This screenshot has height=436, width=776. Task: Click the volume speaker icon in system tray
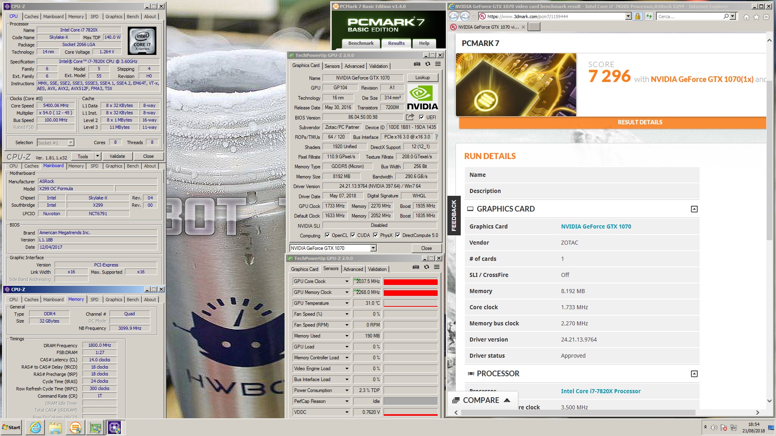click(x=714, y=428)
